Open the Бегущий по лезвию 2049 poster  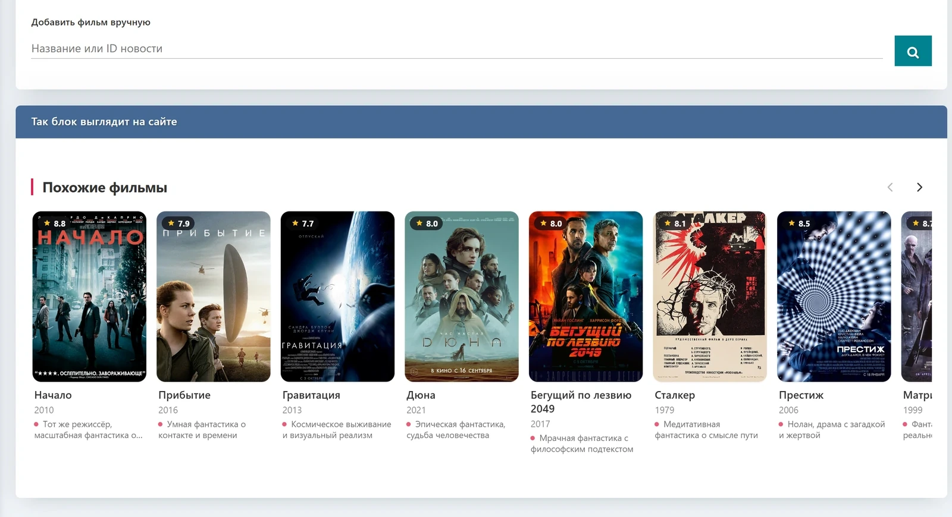click(585, 297)
